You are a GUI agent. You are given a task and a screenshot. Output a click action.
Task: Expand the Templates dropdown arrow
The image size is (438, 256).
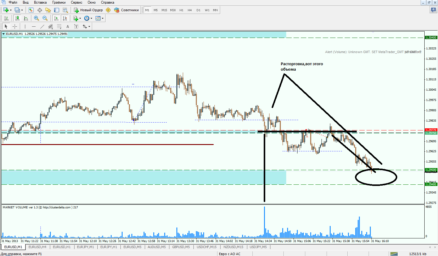103,18
